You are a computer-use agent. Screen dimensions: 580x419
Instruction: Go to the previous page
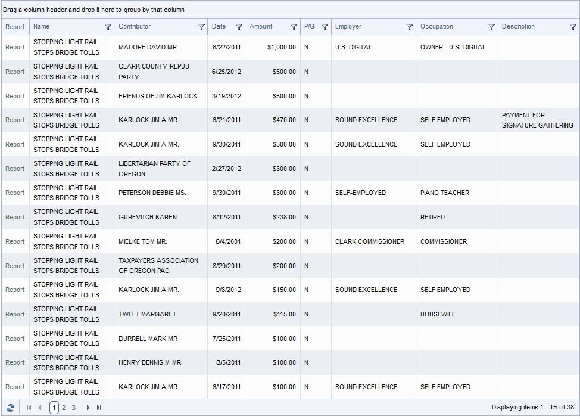[x=40, y=408]
